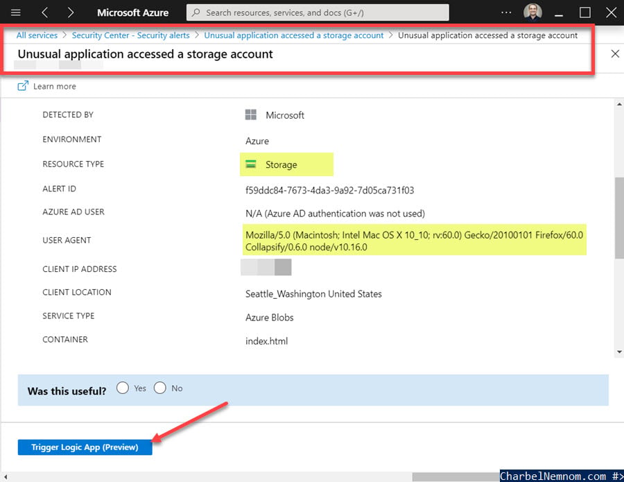Viewport: 624px width, 482px height.
Task: Select the Alert ID value f59ddc84
Action: click(329, 190)
